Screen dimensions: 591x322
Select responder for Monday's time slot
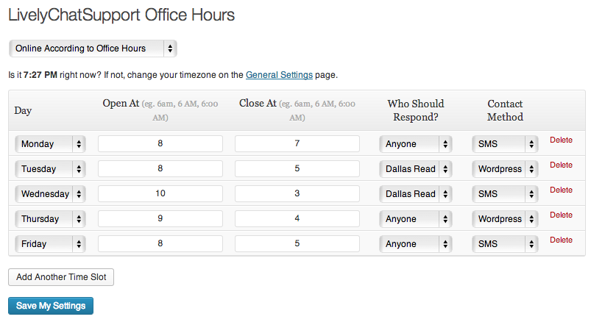tap(417, 144)
